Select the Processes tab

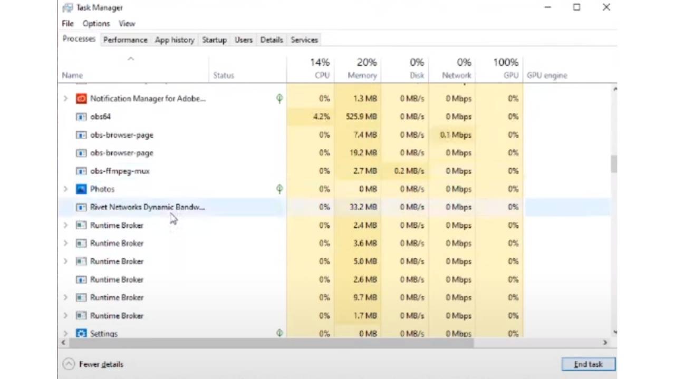79,39
